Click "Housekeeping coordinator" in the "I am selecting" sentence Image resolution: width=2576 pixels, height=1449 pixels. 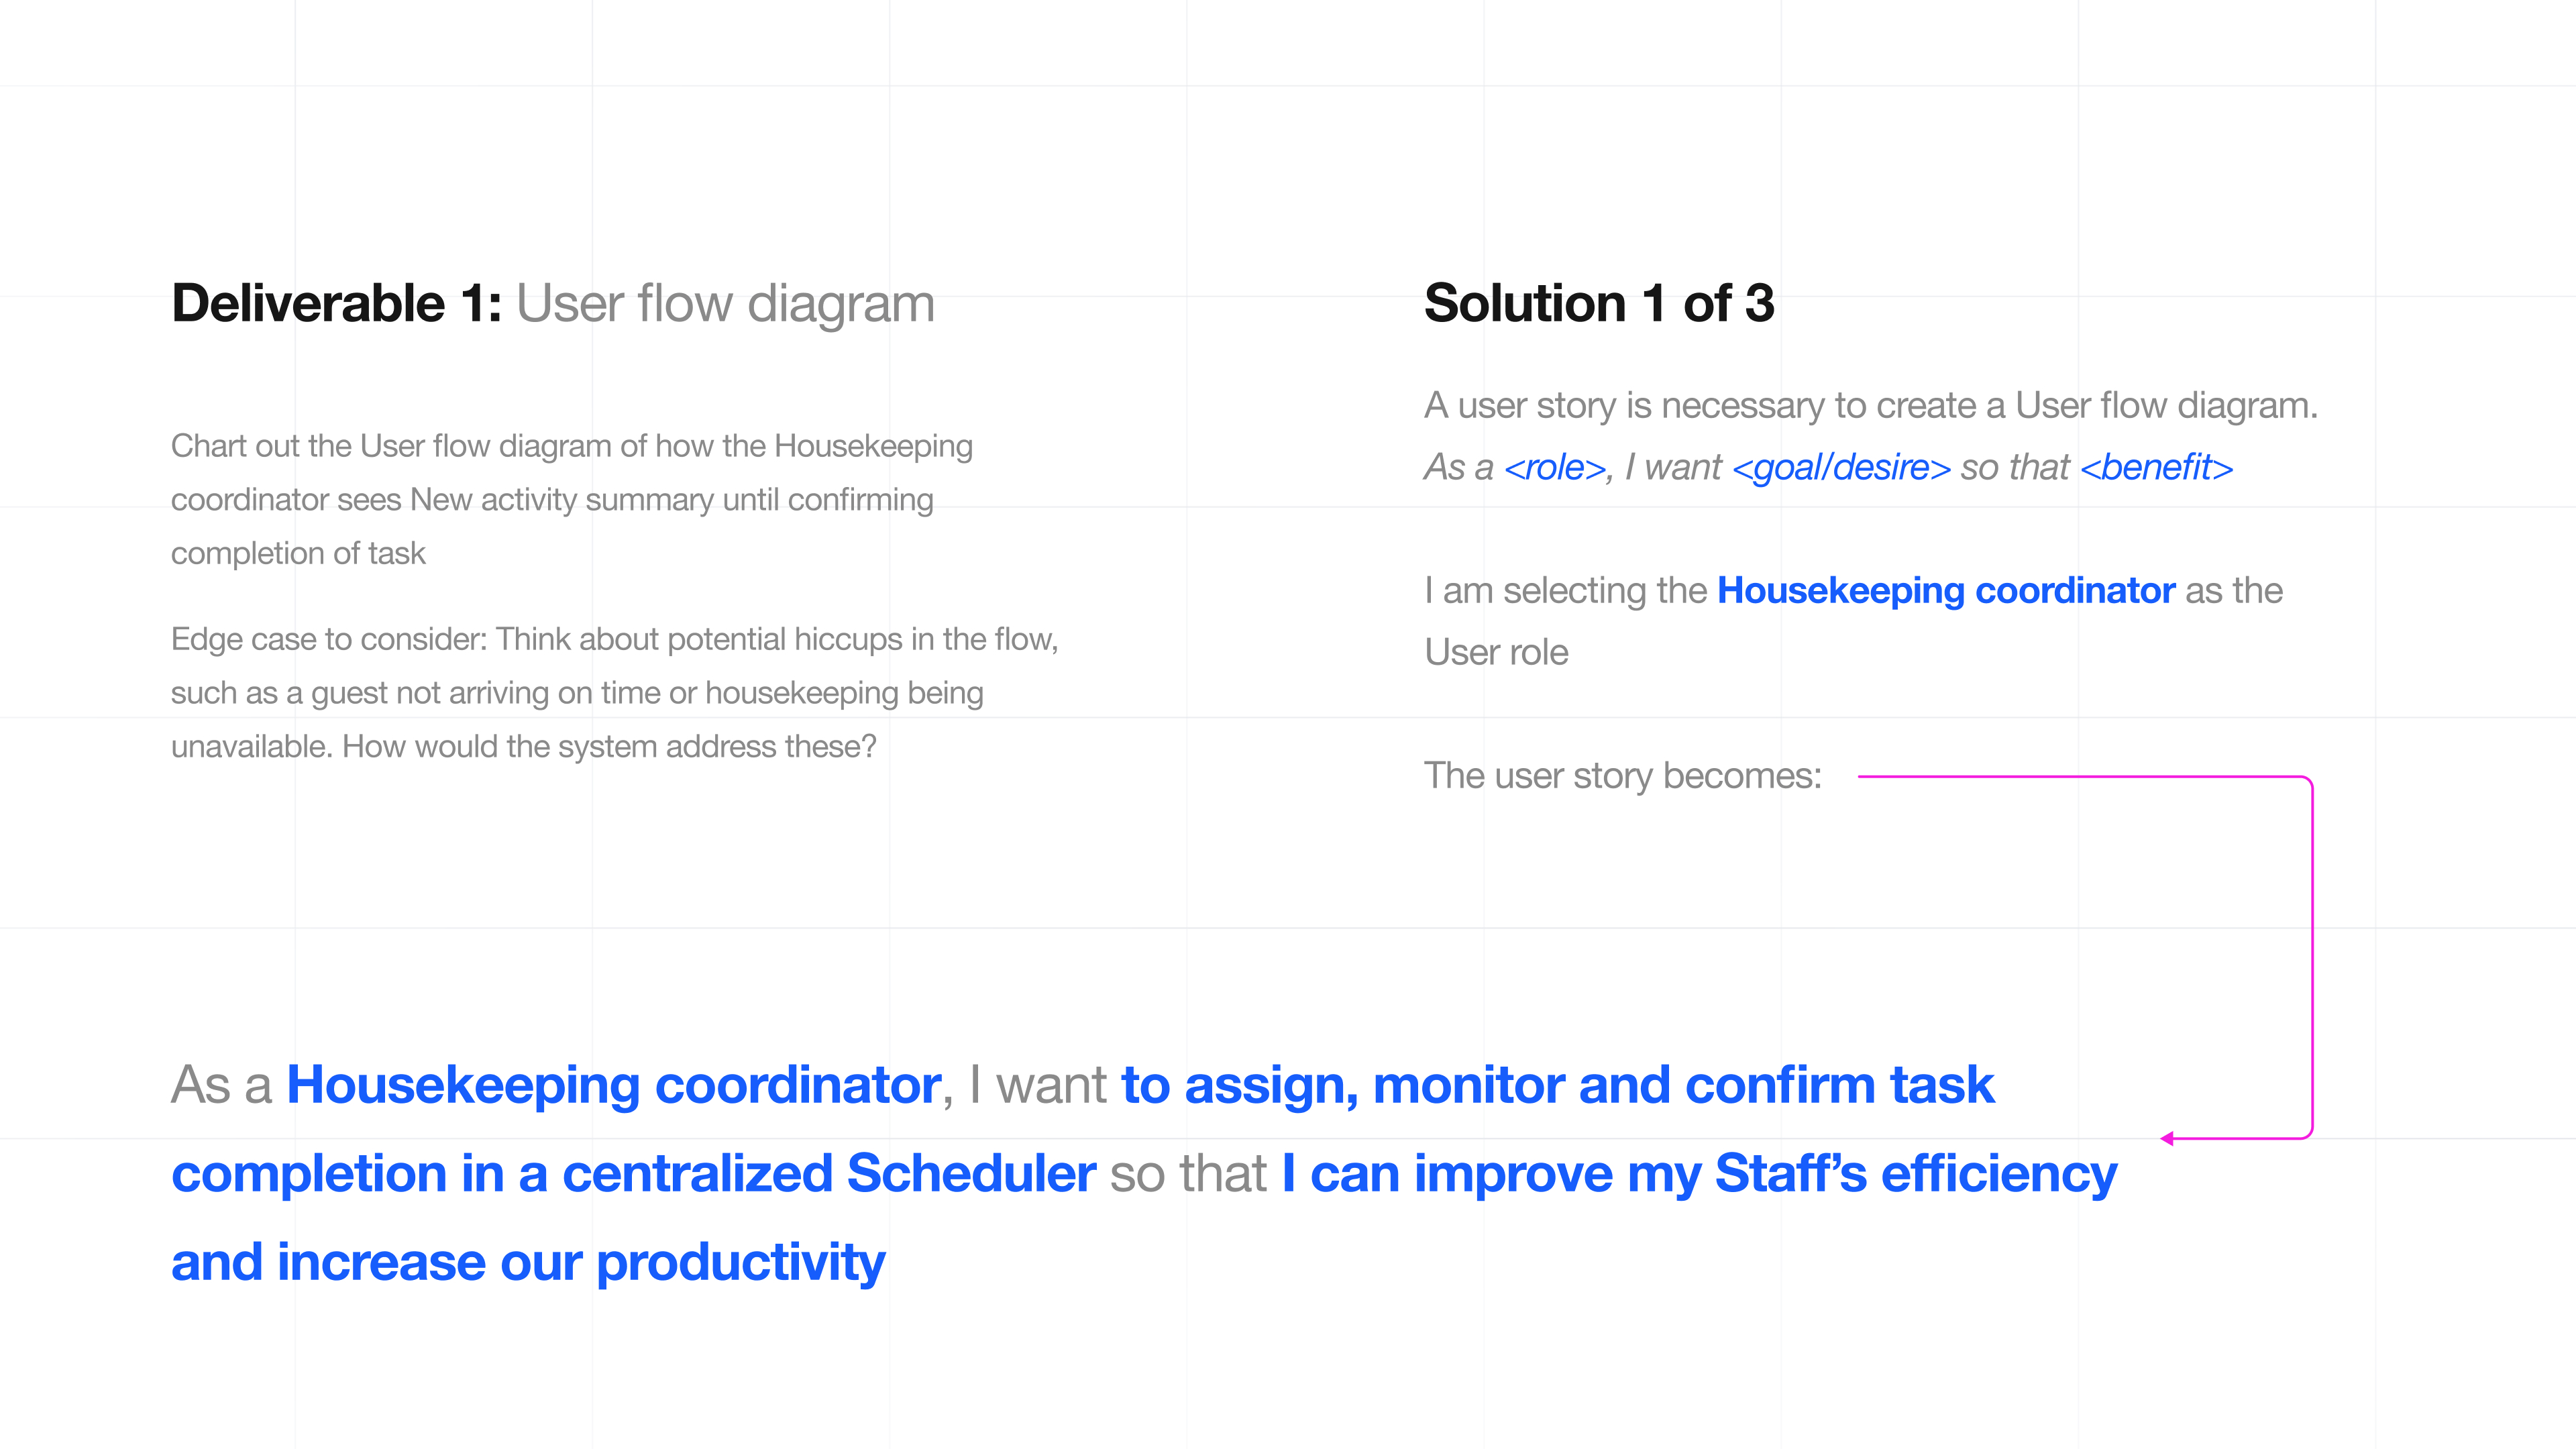click(x=1945, y=590)
